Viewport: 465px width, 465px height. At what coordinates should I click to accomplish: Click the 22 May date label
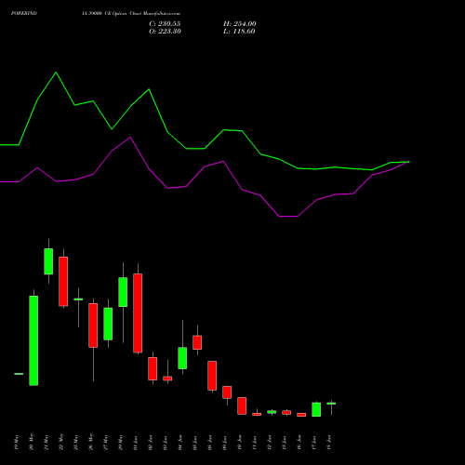click(61, 442)
